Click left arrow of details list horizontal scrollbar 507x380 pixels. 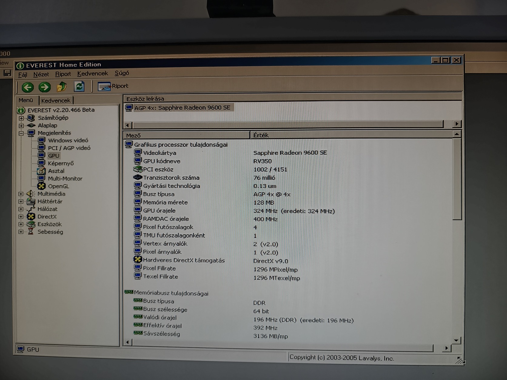[128, 342]
